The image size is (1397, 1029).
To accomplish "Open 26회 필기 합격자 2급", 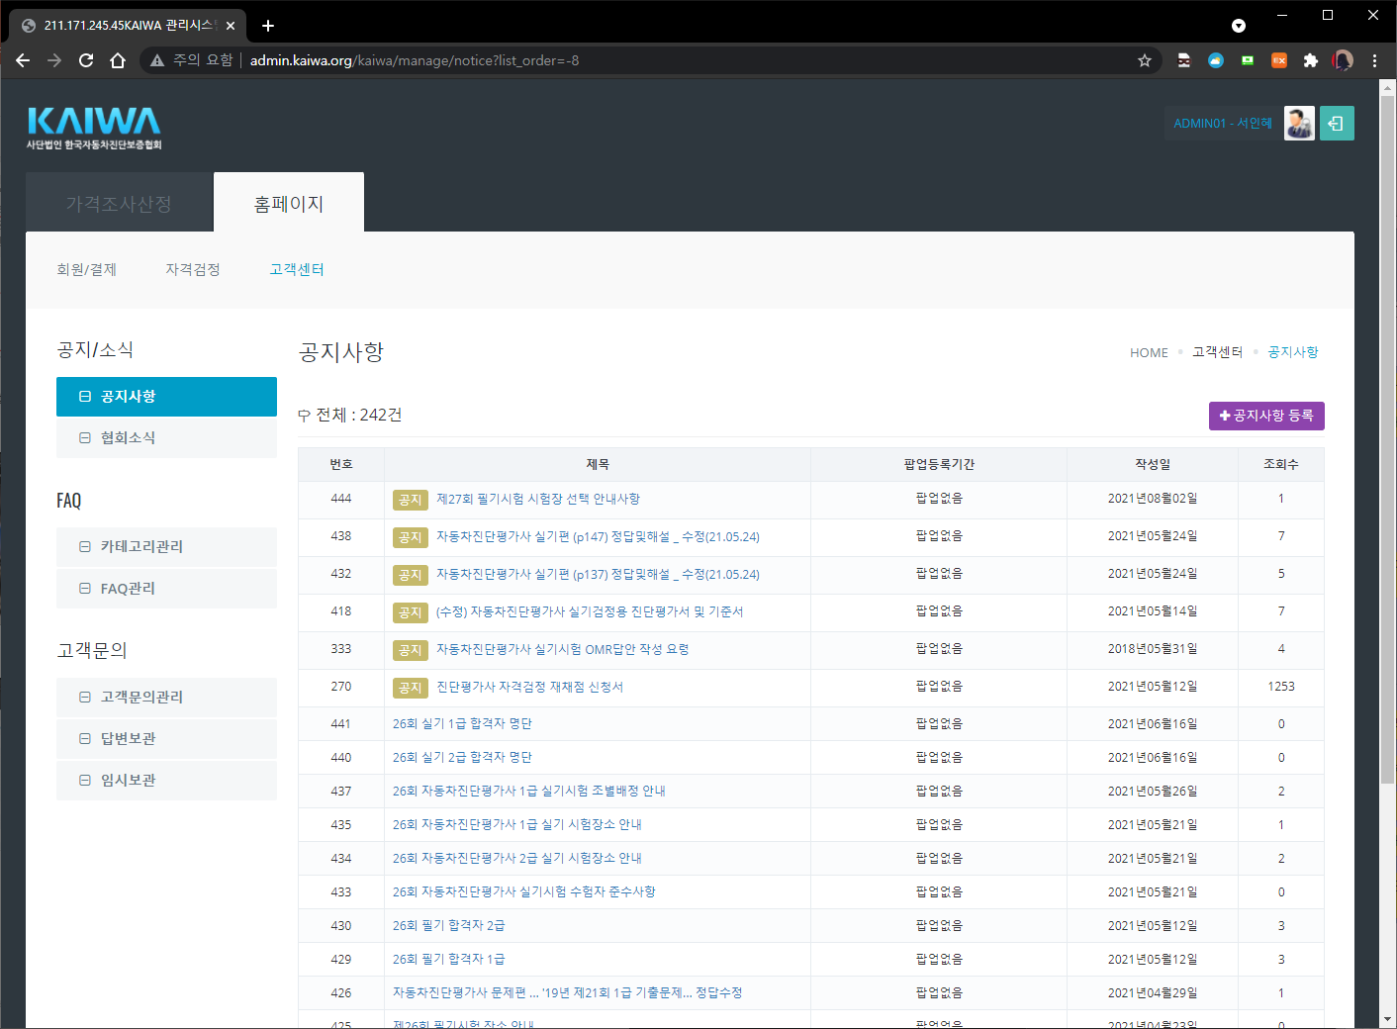I will coord(448,926).
